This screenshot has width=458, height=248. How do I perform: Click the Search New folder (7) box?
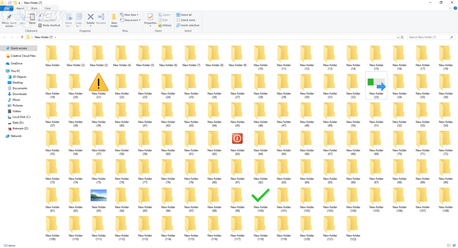[x=431, y=37]
